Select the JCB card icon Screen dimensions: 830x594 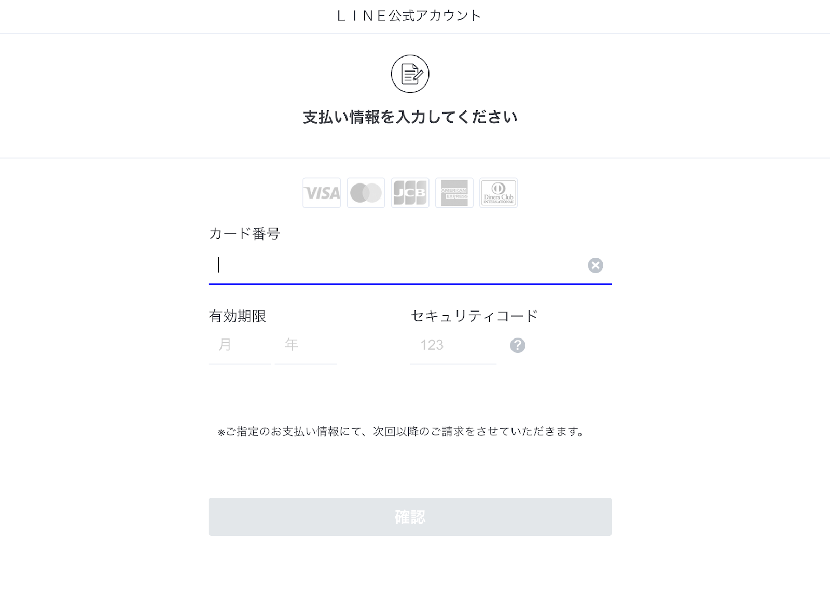tap(410, 193)
